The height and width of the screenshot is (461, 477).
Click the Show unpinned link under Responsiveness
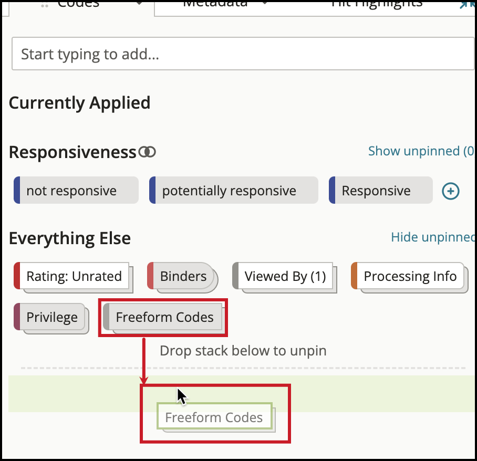(x=421, y=151)
